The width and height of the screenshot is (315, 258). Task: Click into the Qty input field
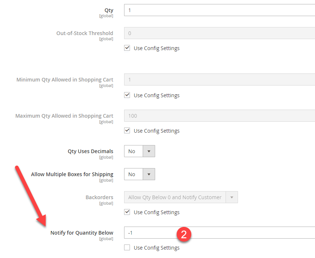tap(219, 10)
